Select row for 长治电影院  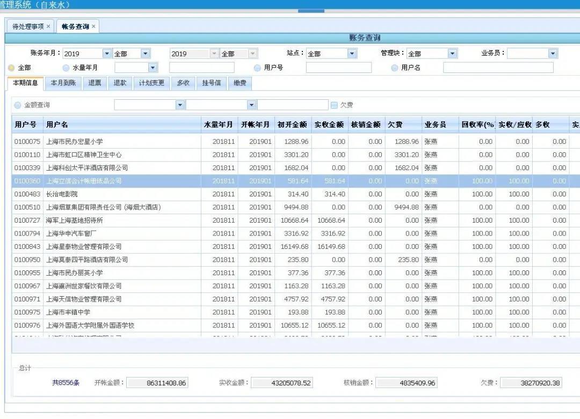click(x=107, y=194)
